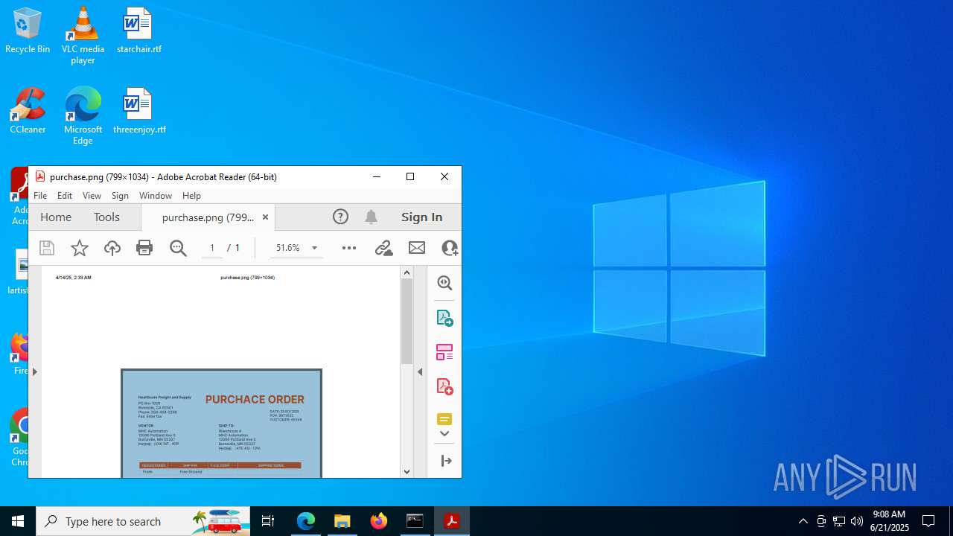Open the search and zoom tool in right pane
Viewport: 953px width, 536px height.
pos(444,283)
